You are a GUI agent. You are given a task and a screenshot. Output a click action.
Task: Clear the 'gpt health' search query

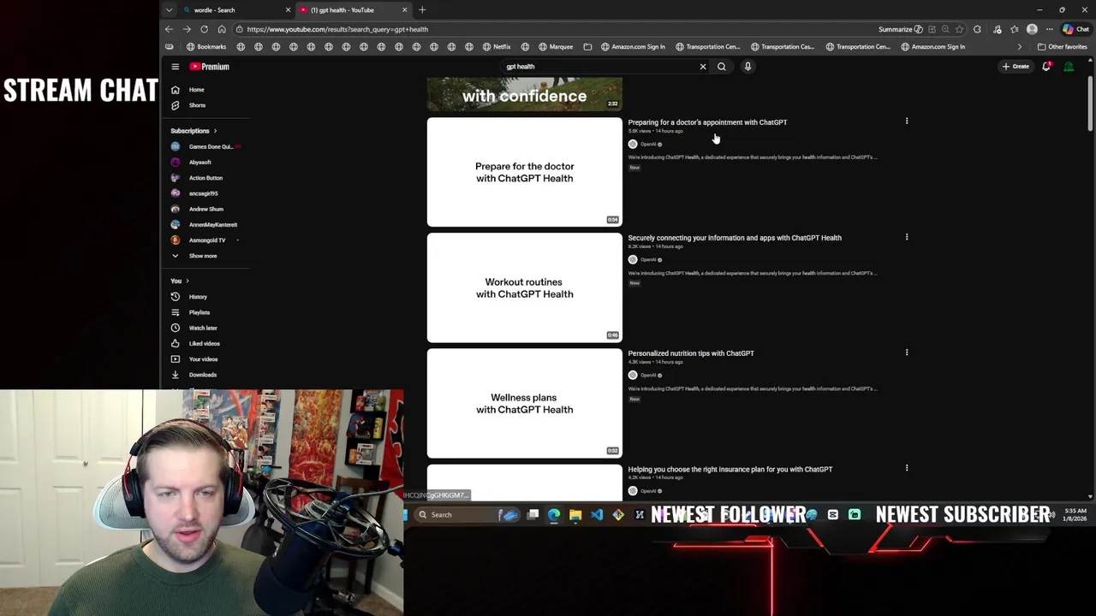click(x=703, y=67)
